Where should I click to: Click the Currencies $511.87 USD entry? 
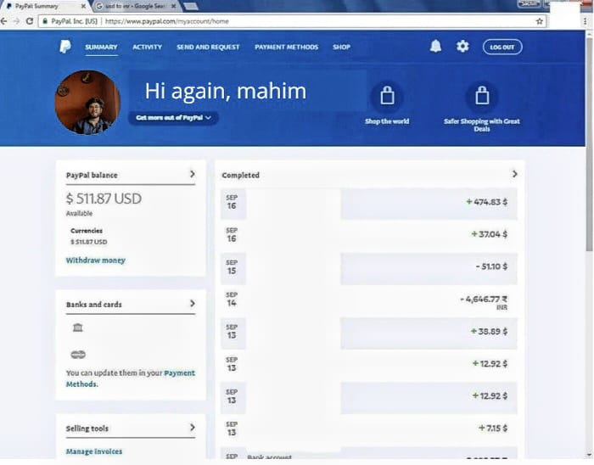click(x=88, y=242)
